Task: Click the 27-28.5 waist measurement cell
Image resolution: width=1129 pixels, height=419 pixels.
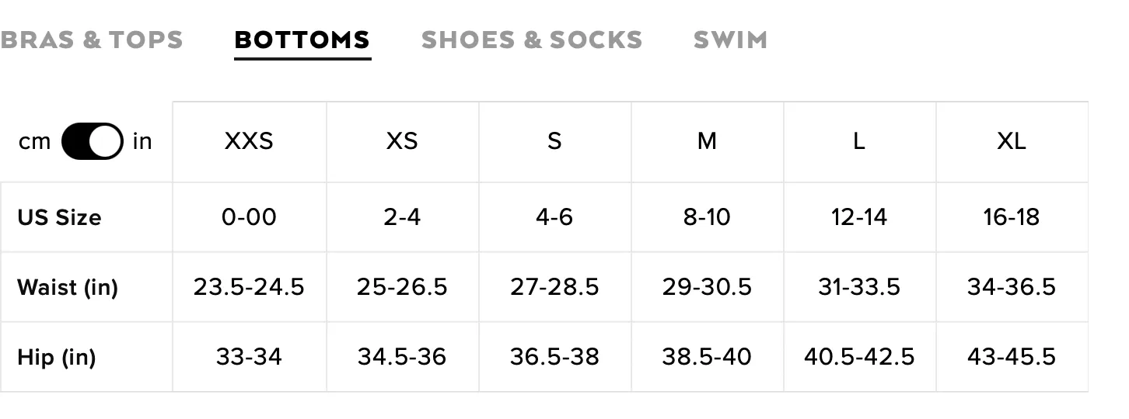Action: pos(554,287)
